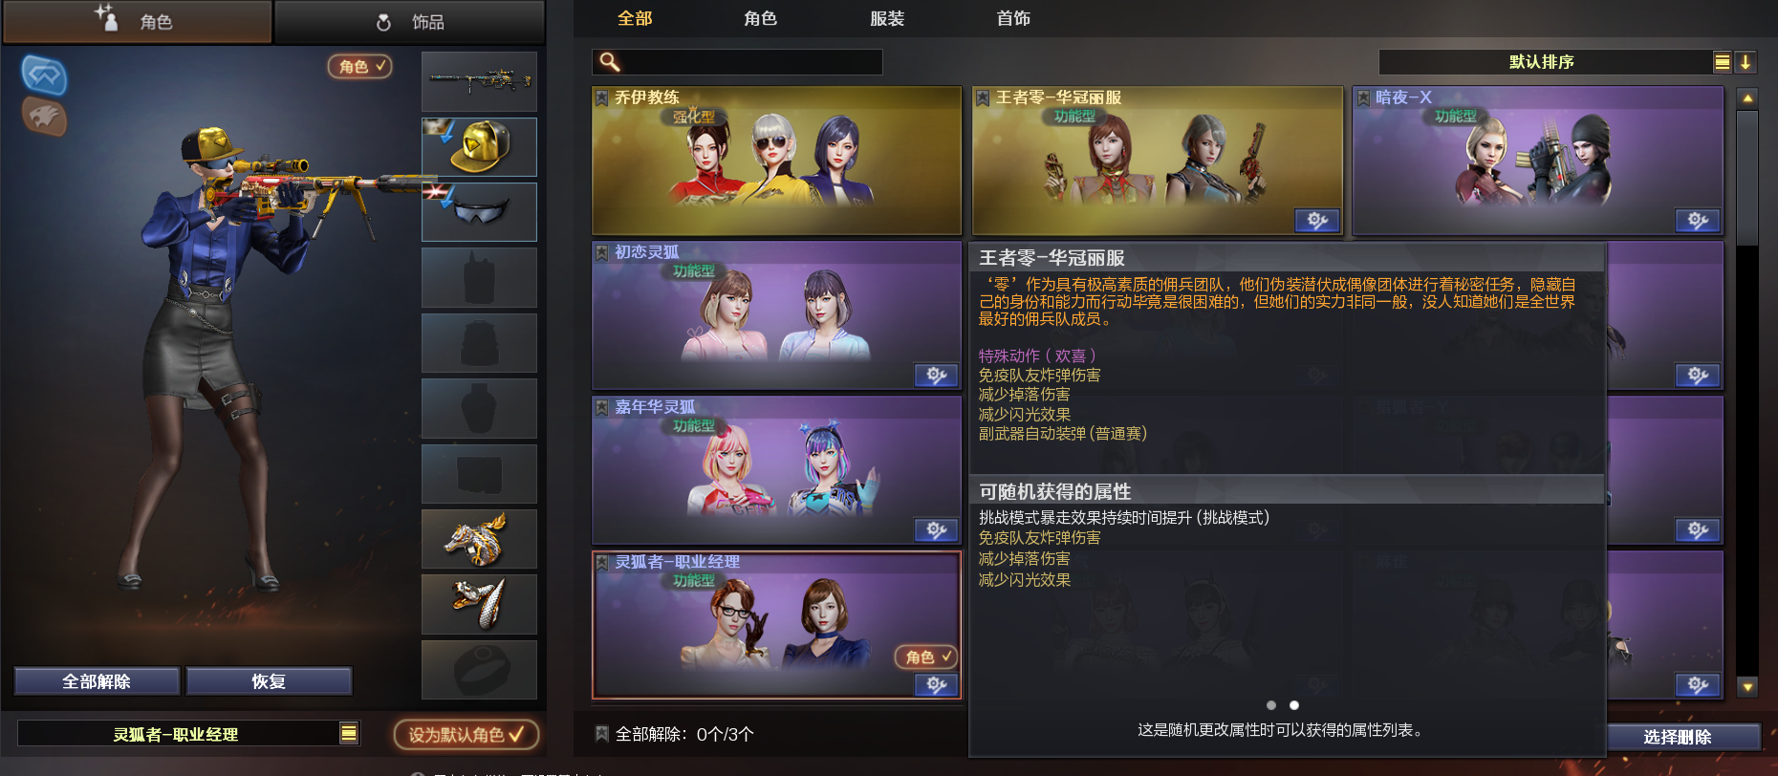Click the search magnifier icon
The height and width of the screenshot is (776, 1778).
[x=609, y=62]
